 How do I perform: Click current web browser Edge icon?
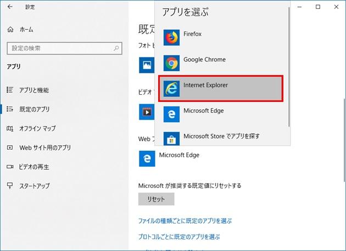pos(147,158)
